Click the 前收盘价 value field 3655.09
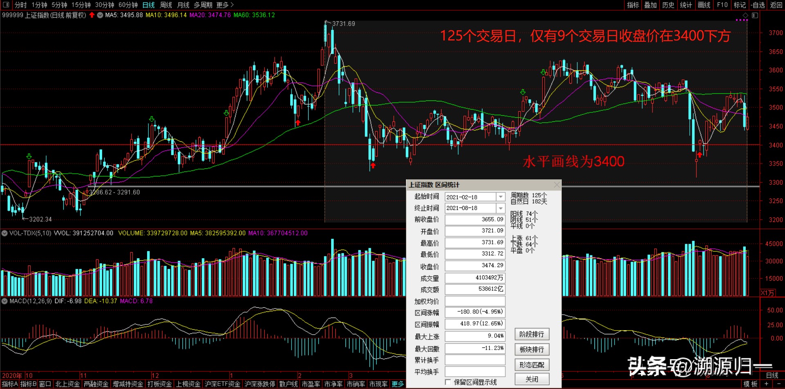Image resolution: width=785 pixels, height=389 pixels. click(x=475, y=220)
